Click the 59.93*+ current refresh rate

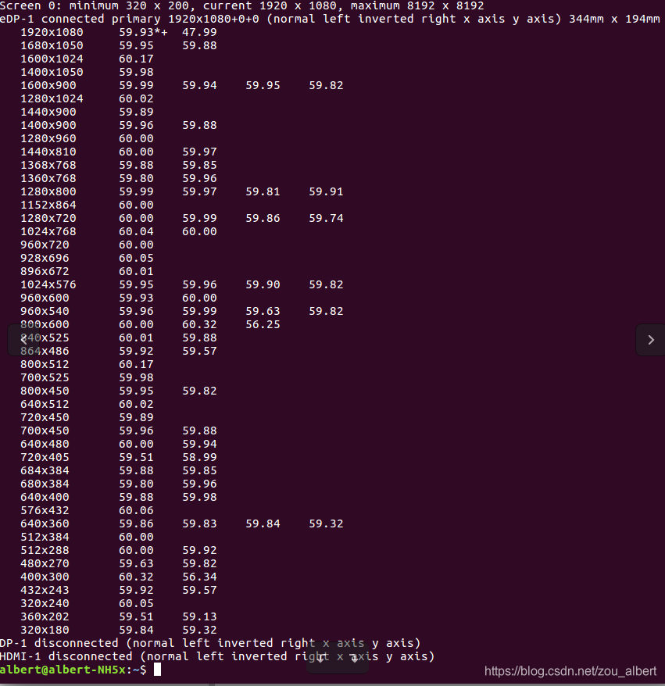point(143,32)
